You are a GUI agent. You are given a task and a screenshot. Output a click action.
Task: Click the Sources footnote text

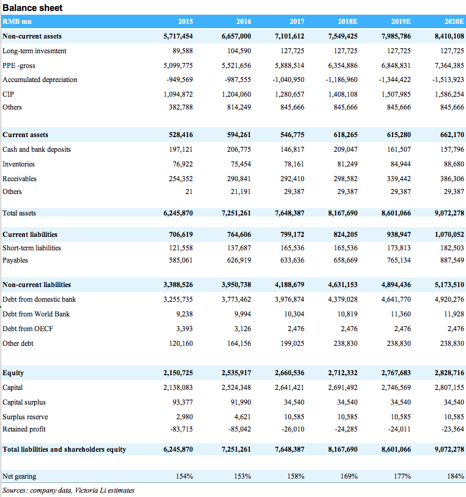(x=68, y=490)
